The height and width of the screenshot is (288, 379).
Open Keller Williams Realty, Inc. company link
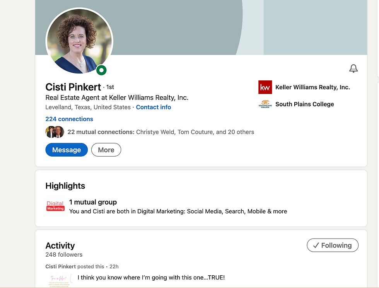(x=312, y=87)
